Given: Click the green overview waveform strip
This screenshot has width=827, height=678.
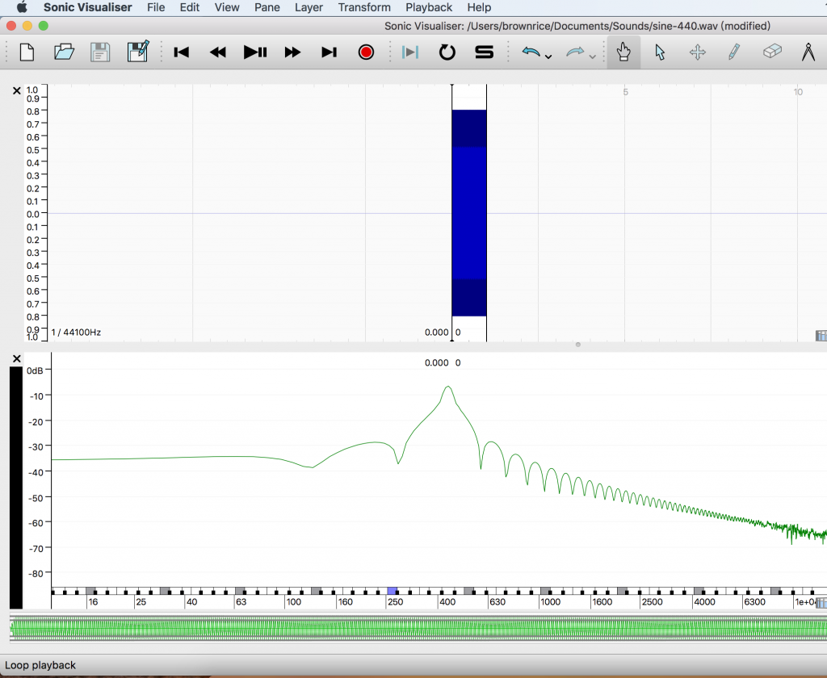Looking at the screenshot, I should [418, 629].
